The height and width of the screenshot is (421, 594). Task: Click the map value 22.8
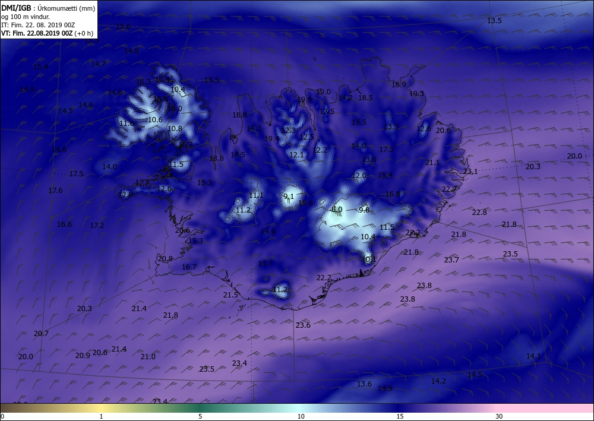(x=479, y=213)
